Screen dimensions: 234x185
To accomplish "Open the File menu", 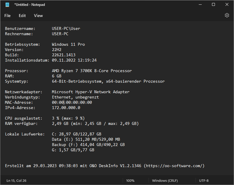I will pyautogui.click(x=7, y=16).
